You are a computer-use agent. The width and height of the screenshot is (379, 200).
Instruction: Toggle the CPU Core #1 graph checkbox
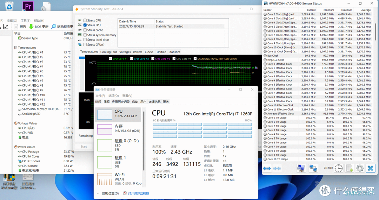111,58
